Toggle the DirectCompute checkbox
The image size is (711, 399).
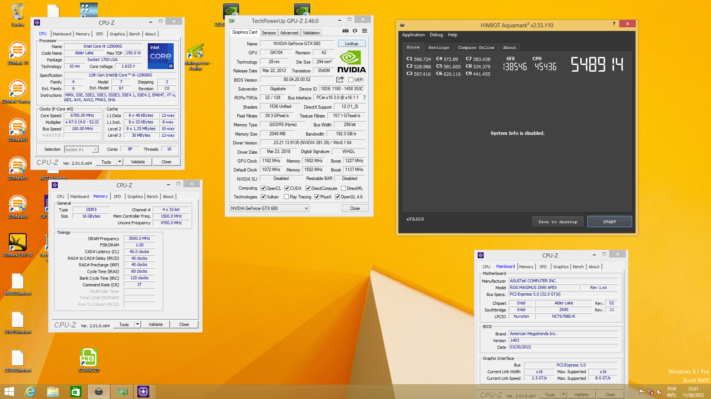pos(308,188)
